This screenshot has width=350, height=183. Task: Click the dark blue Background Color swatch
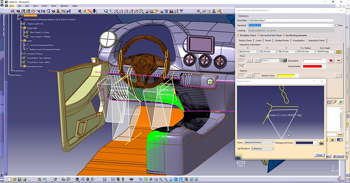click(x=304, y=143)
